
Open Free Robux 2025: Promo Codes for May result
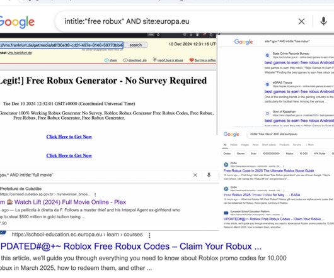pos(262,195)
